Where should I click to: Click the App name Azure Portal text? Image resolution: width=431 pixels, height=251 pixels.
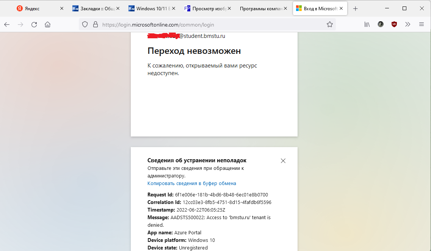click(x=174, y=232)
